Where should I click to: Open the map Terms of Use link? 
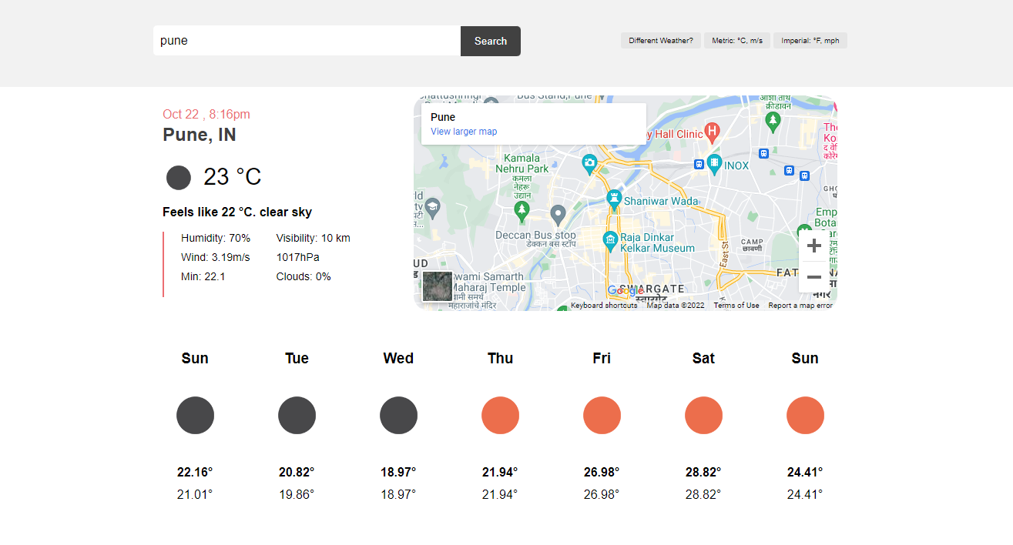(736, 306)
